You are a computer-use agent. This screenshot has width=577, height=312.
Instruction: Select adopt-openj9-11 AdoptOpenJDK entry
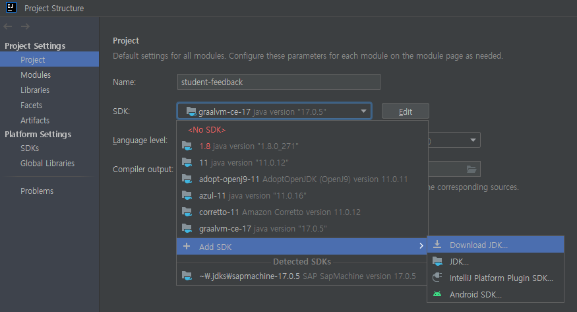click(302, 179)
